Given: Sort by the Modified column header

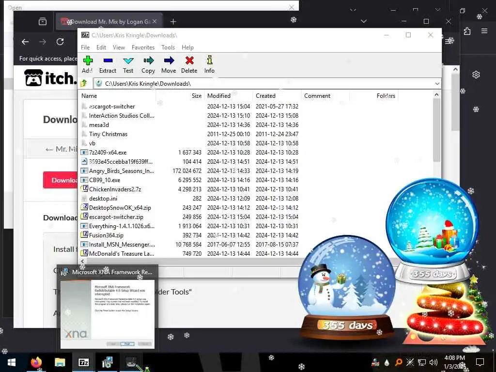Looking at the screenshot, I should (x=228, y=96).
